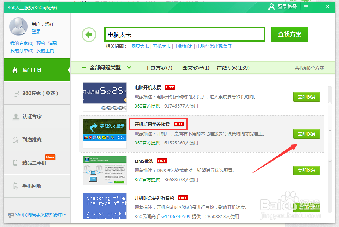Screen dimensions: 339x227
Task: Click the megaphone icon at sidebar bottom
Action: 11,215
